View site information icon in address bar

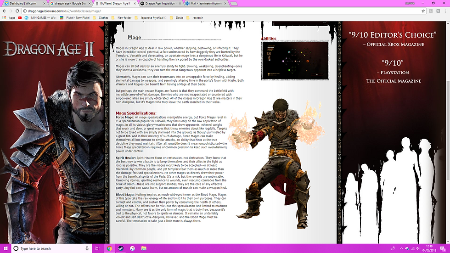pyautogui.click(x=25, y=11)
